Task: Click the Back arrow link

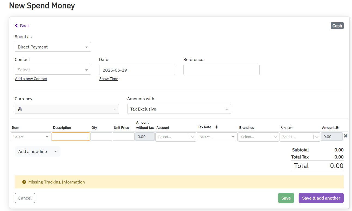Action: pyautogui.click(x=22, y=26)
